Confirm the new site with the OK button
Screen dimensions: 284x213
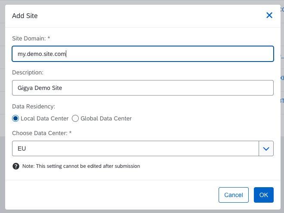[x=263, y=195]
